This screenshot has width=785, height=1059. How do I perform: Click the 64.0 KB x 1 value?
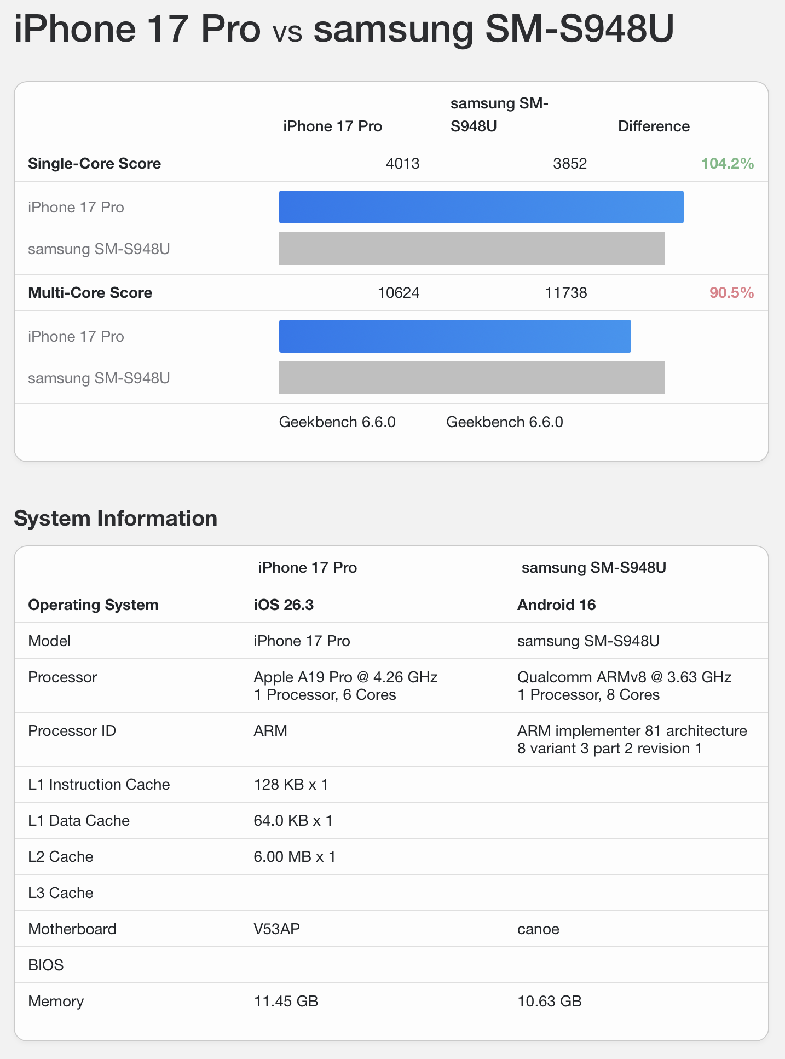tap(293, 821)
